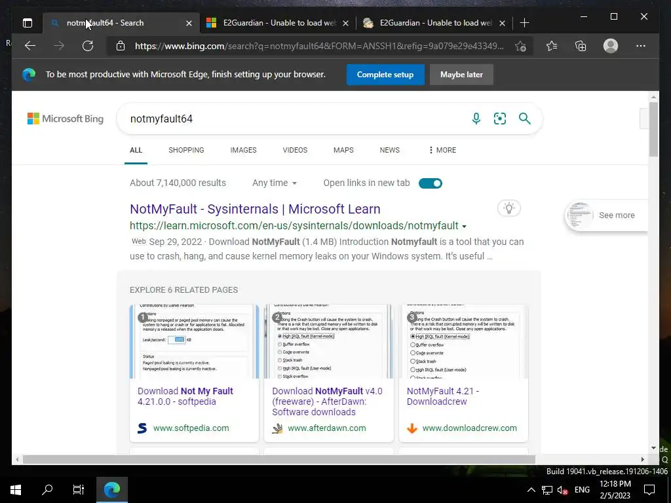671x503 pixels.
Task: Switch to the SHOPPING tab
Action: (186, 150)
